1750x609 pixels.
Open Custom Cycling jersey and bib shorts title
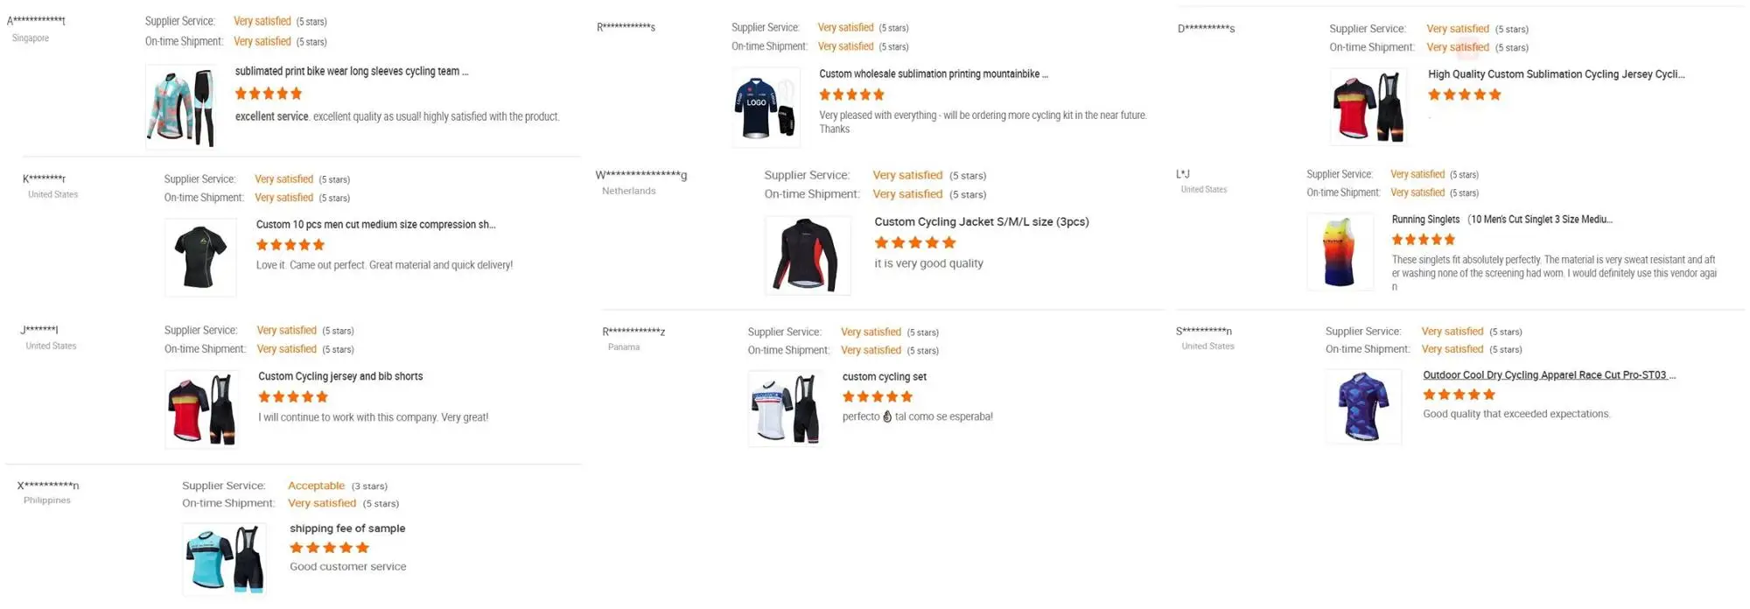click(x=340, y=376)
